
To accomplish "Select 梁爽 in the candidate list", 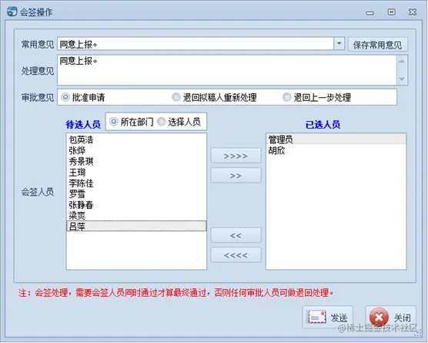I will coord(136,216).
